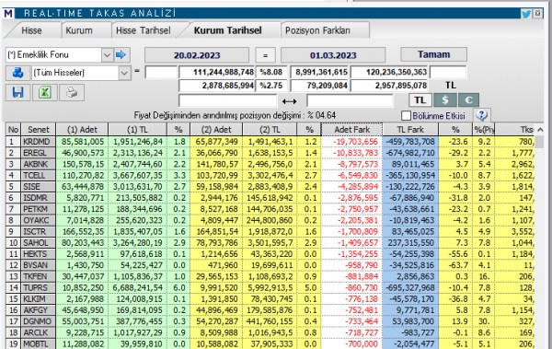Sort by the TL Fark column header
The height and width of the screenshot is (349, 552).
pos(410,130)
